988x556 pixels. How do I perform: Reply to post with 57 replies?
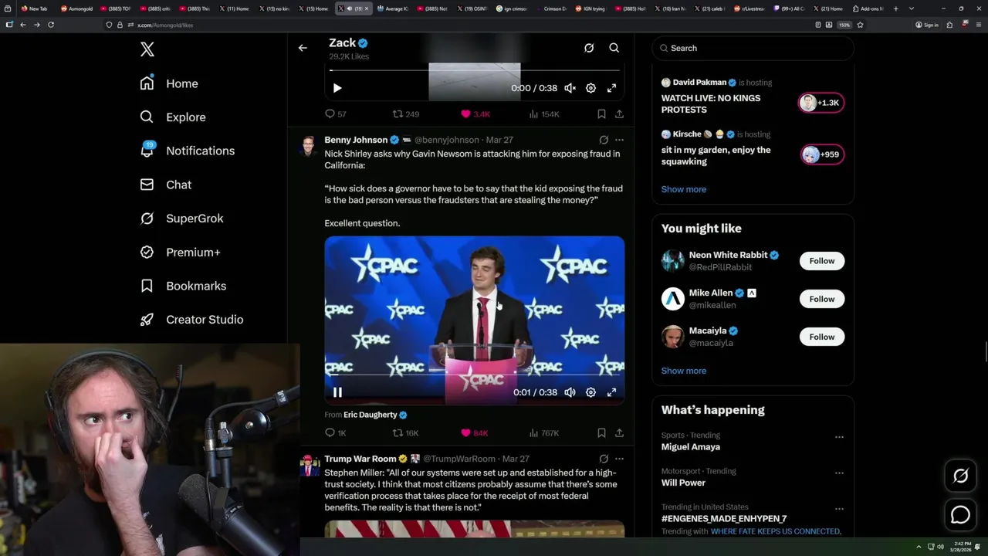pos(336,114)
